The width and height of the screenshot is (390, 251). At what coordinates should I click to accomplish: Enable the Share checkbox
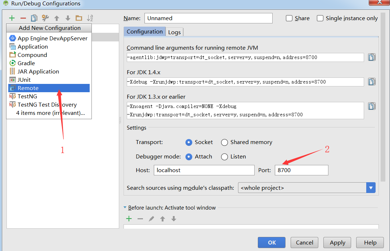pos(289,18)
